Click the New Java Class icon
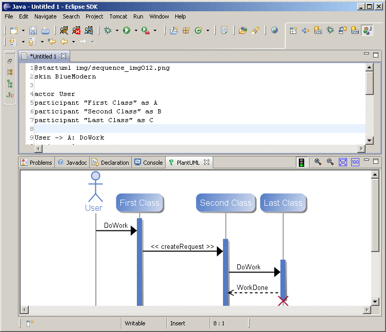Image resolution: width=386 pixels, height=332 pixels. coord(198,30)
